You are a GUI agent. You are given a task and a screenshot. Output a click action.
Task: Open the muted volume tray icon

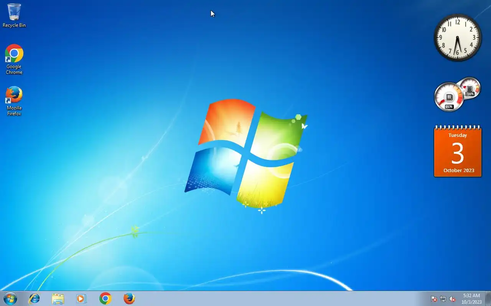[452, 299]
